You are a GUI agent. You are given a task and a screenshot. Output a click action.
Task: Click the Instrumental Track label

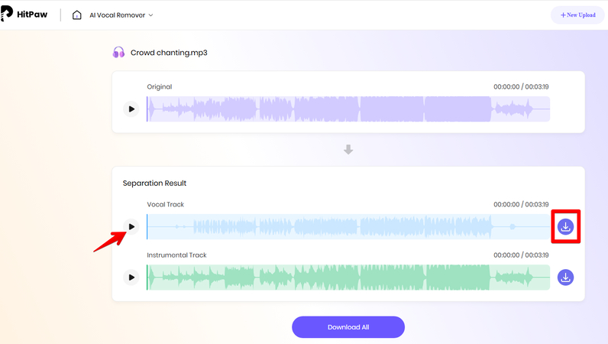[x=176, y=255]
